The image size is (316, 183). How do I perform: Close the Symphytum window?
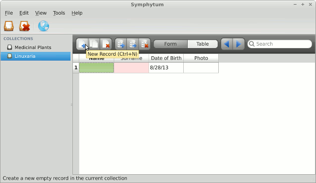tap(310, 4)
